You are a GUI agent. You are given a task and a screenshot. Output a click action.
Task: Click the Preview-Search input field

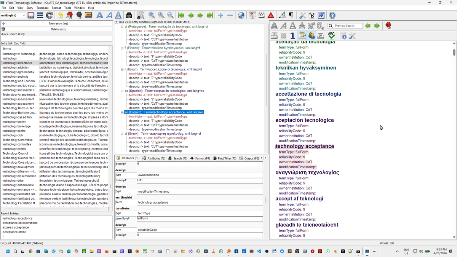(x=345, y=26)
